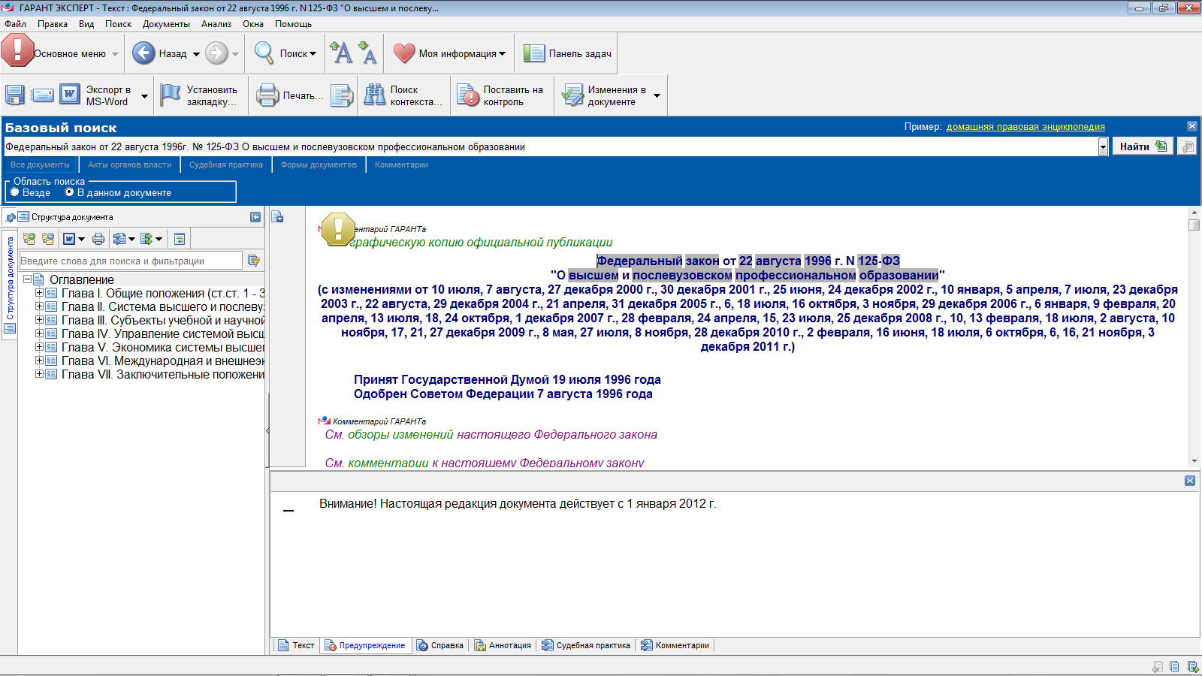The height and width of the screenshot is (676, 1202).
Task: Close the lower Предупреждение pane
Action: click(1190, 481)
